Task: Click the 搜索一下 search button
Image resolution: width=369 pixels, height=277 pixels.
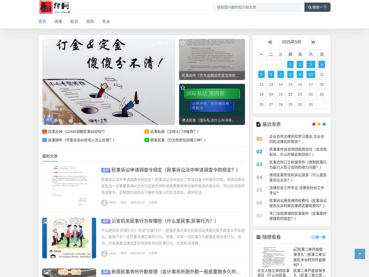Action: click(317, 7)
